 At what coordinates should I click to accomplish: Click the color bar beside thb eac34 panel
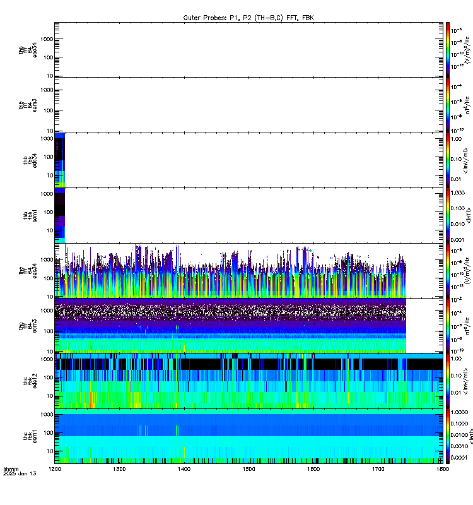tap(448, 50)
